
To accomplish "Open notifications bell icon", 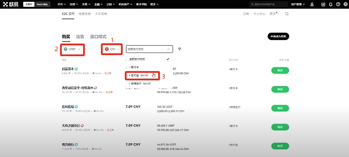I will tap(331, 4).
